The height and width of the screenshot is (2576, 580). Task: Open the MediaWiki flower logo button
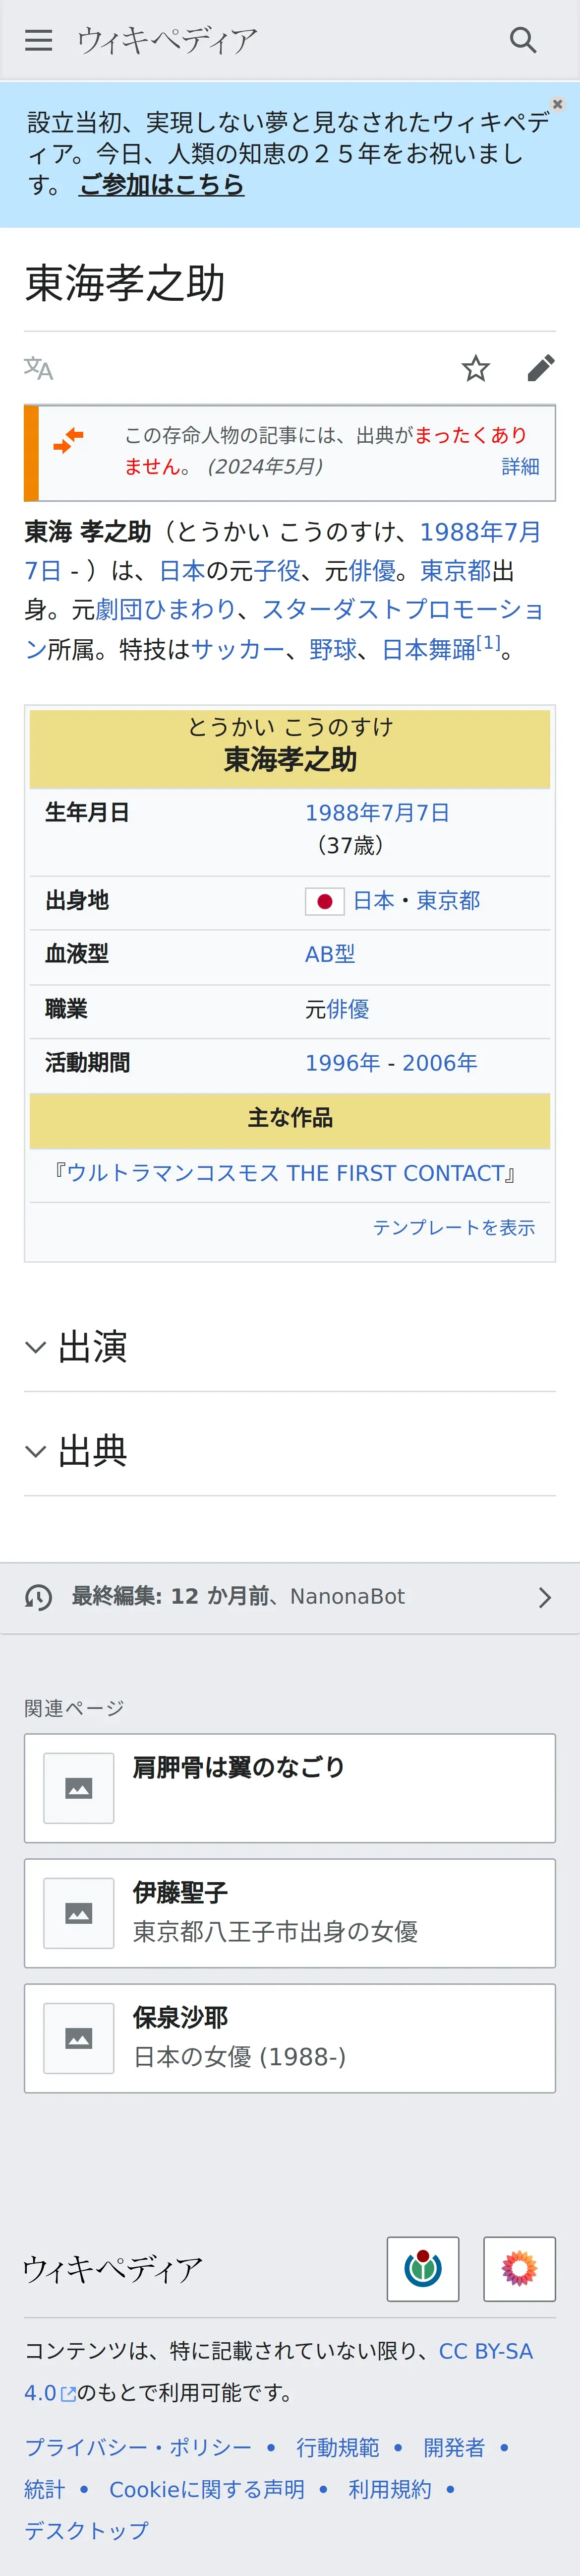518,2268
